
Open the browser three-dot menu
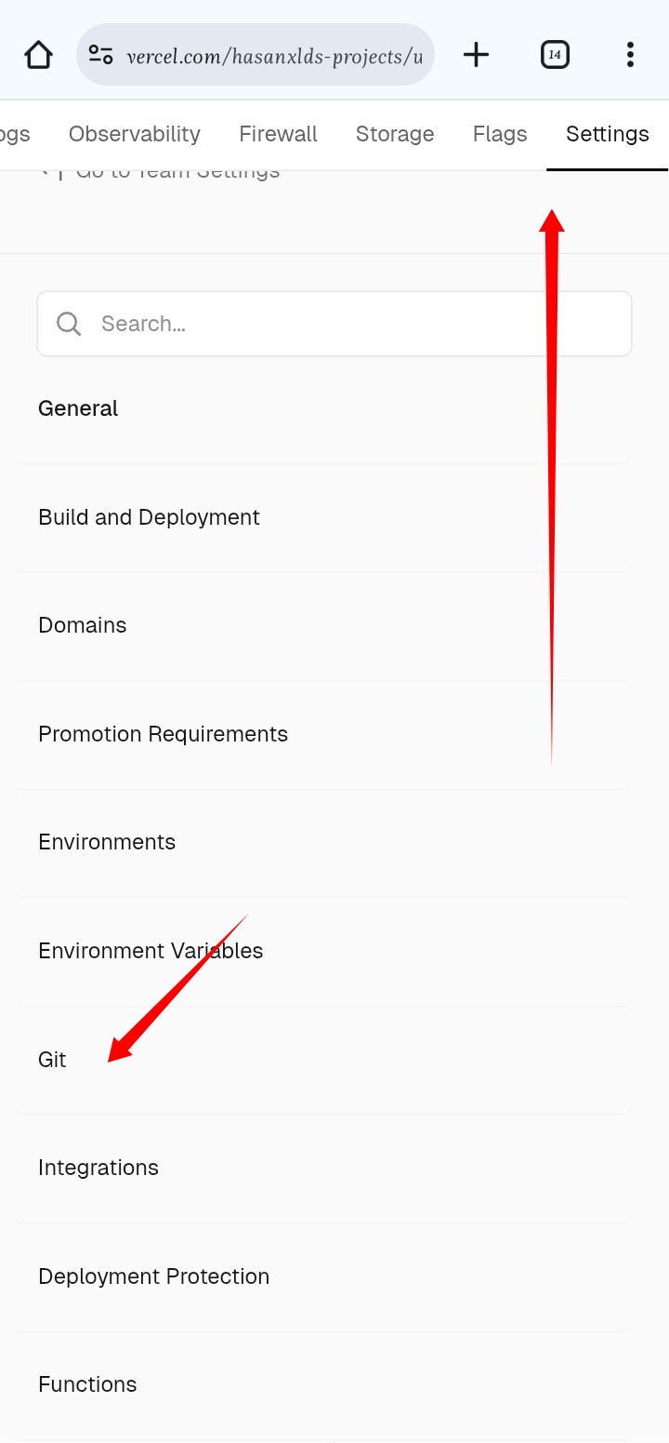[x=630, y=55]
